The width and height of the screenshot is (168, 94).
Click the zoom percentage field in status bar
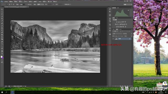(x=6, y=86)
